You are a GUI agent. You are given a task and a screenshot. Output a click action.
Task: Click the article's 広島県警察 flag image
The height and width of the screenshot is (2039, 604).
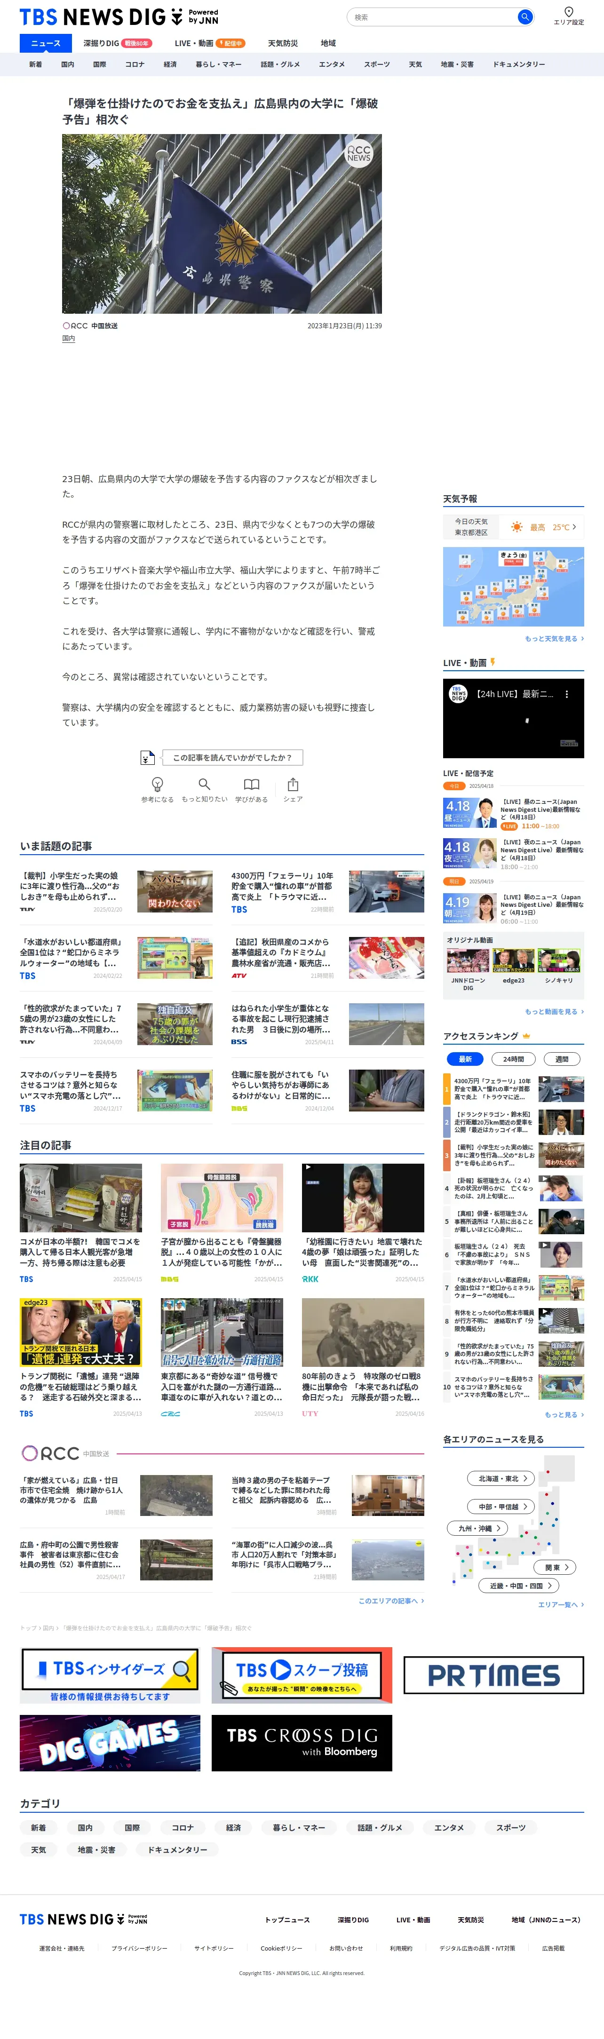click(x=222, y=223)
